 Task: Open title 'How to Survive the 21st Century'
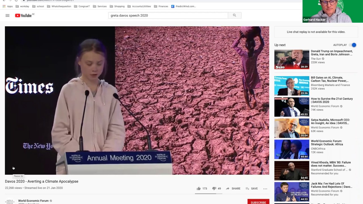tap(332, 100)
